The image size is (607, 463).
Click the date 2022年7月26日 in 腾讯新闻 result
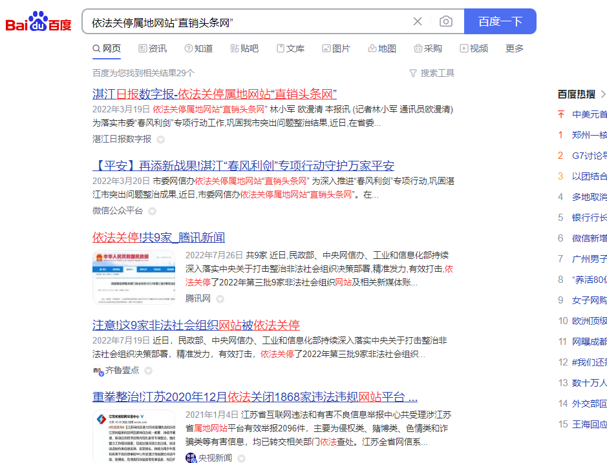click(214, 255)
